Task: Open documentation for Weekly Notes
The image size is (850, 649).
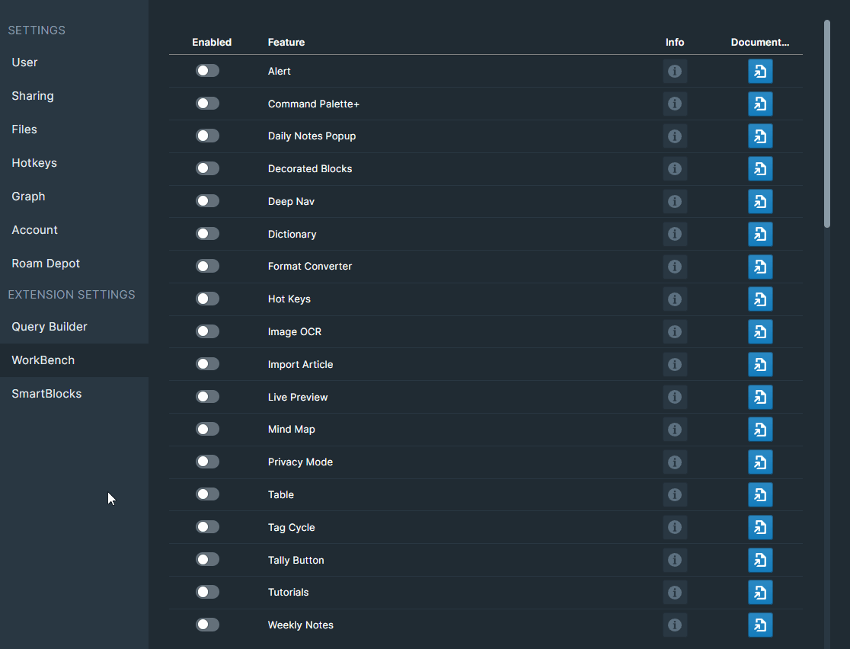Action: click(x=759, y=625)
